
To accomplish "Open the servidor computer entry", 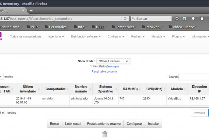I will click(x=48, y=99).
